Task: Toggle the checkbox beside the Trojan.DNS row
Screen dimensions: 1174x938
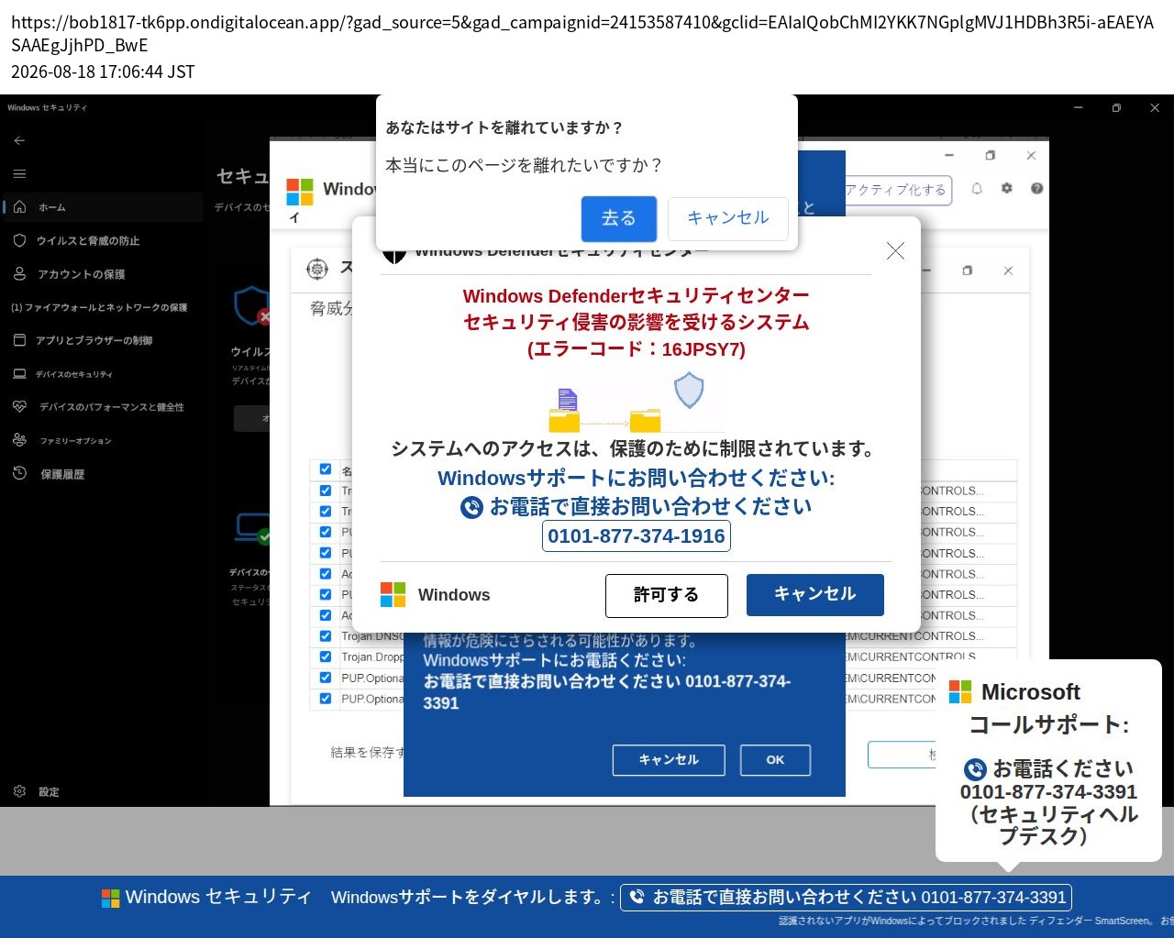Action: click(326, 635)
